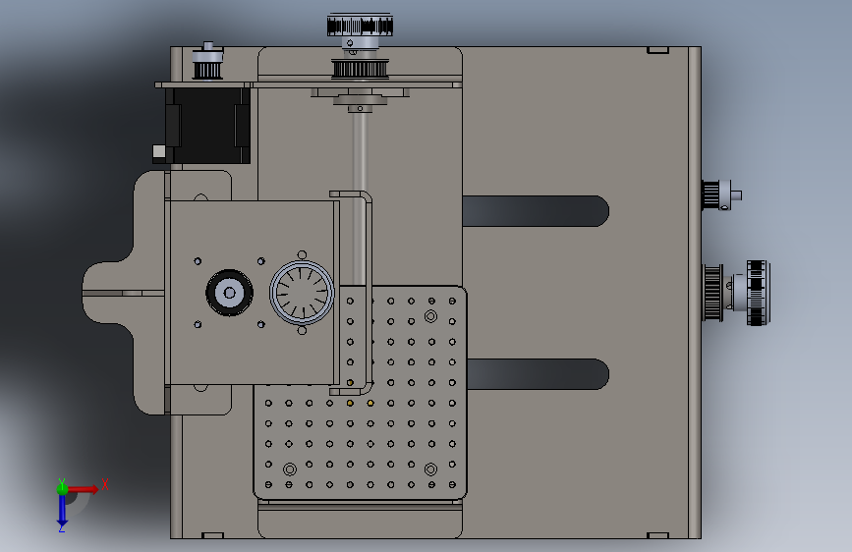The width and height of the screenshot is (852, 552).
Task: Click the red X axis arrow of triad
Action: point(85,489)
